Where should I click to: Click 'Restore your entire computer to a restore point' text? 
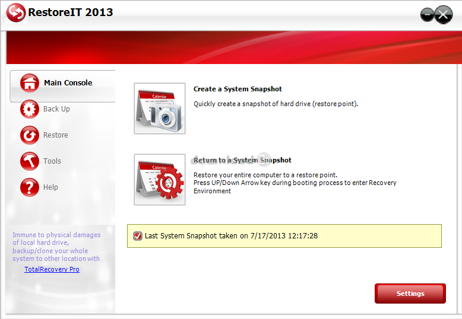coord(265,175)
